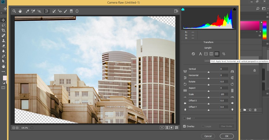The image size is (269, 140).
Task: Choose the Red Eye Removal tool
Action: click(x=60, y=11)
